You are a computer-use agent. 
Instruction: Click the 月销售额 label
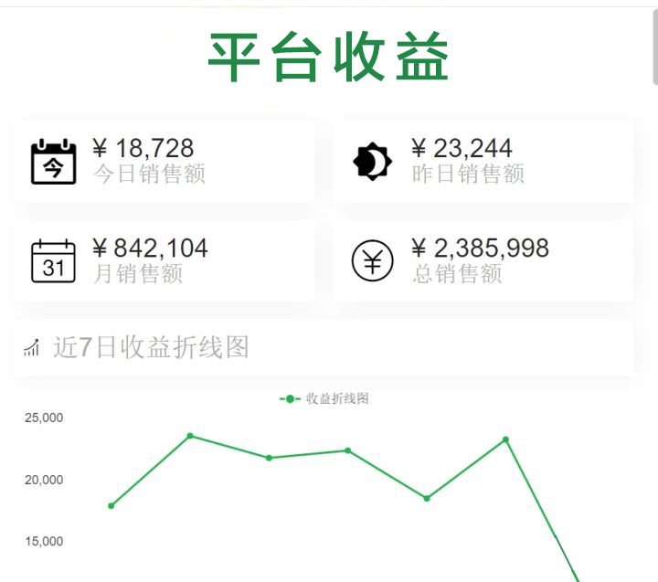click(x=138, y=273)
